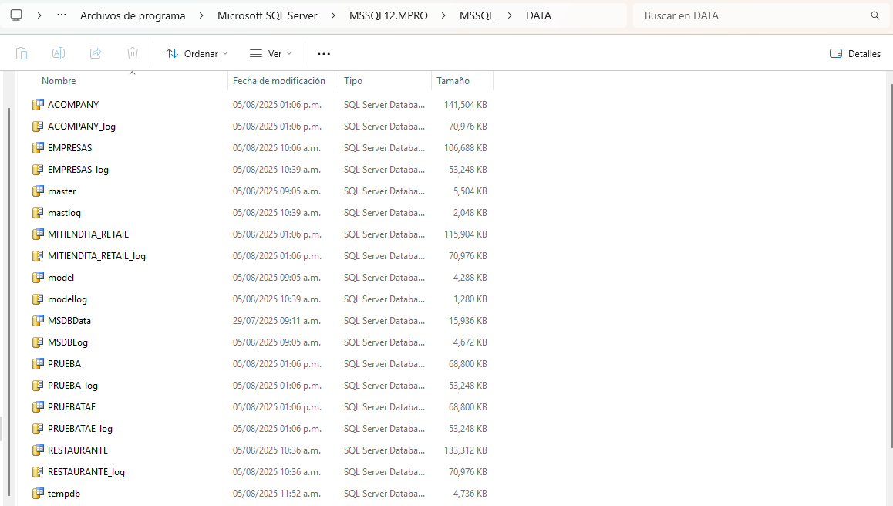The height and width of the screenshot is (506, 893).
Task: Select the modellog file icon
Action: click(38, 299)
